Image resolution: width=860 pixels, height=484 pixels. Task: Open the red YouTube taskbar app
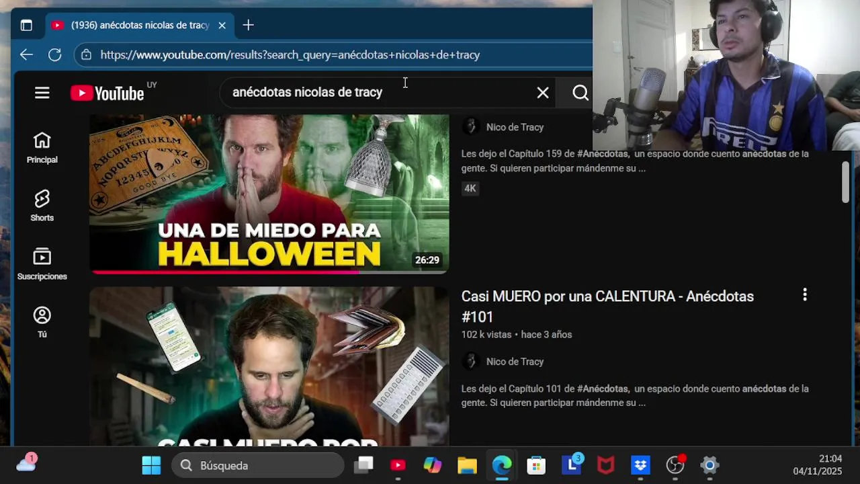[398, 465]
